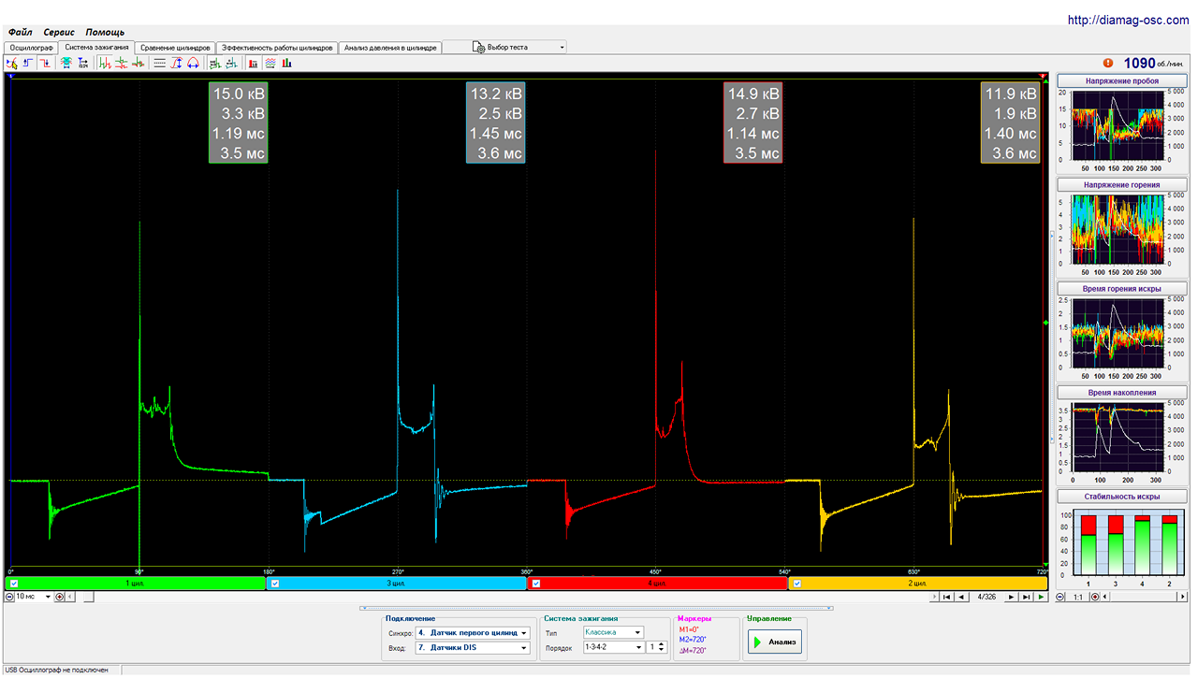The image size is (1198, 678).
Task: Select the rising-edge trigger icon
Action: coord(28,64)
